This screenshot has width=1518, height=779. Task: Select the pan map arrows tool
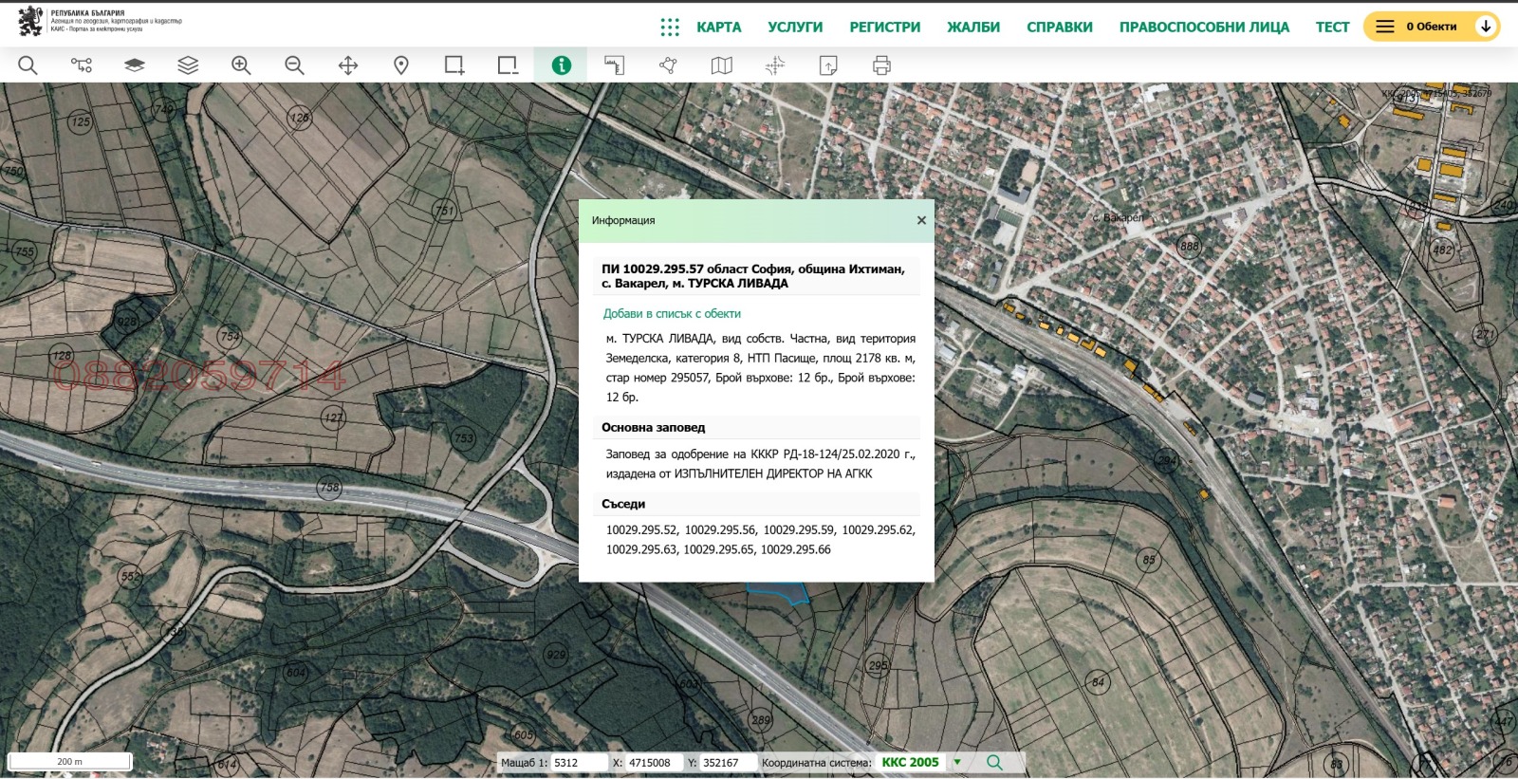tap(348, 65)
